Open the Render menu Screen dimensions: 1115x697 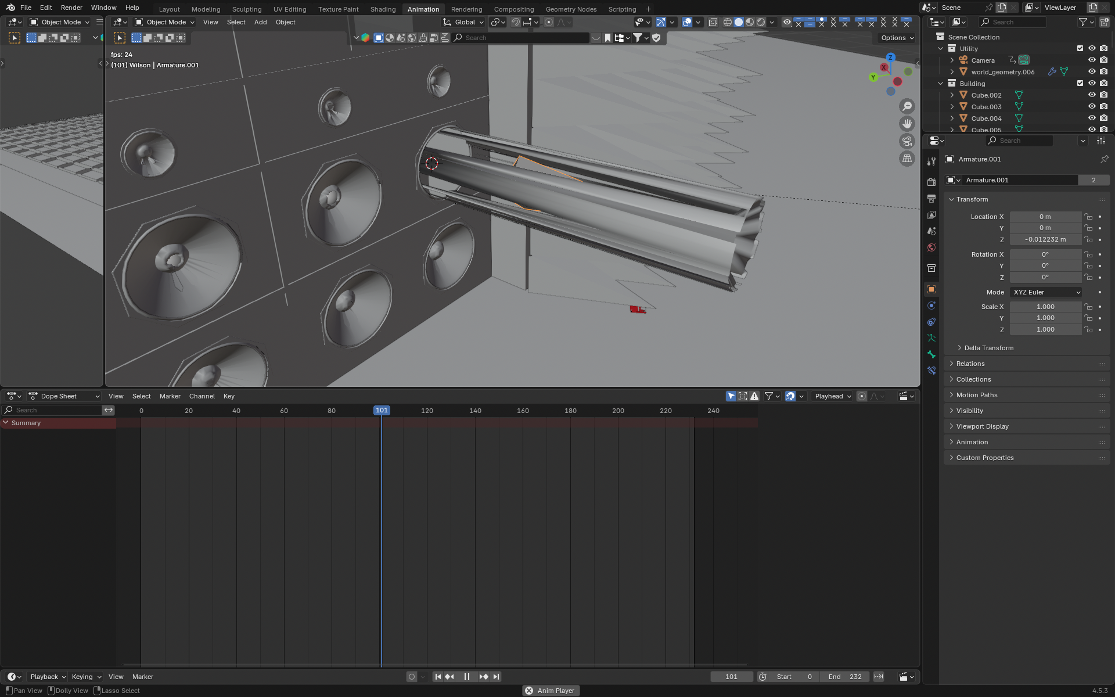coord(71,8)
